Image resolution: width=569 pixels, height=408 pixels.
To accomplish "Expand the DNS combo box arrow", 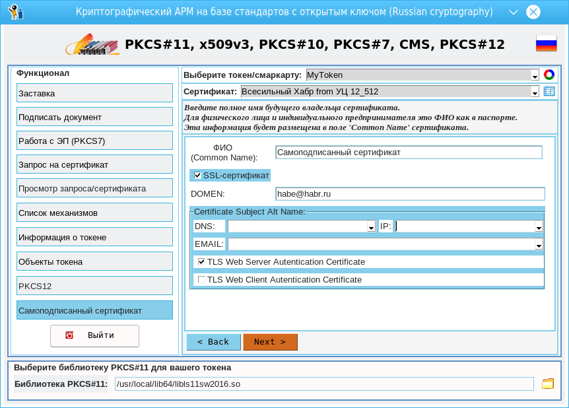I will point(371,226).
